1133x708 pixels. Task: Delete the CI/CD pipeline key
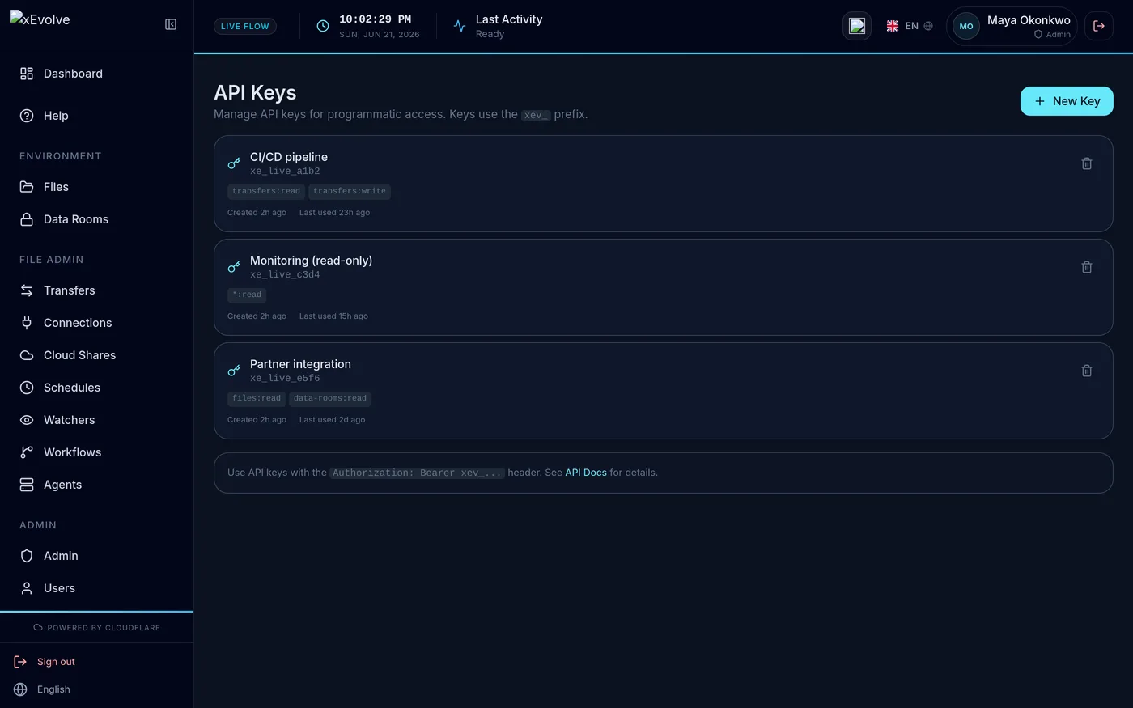point(1087,163)
